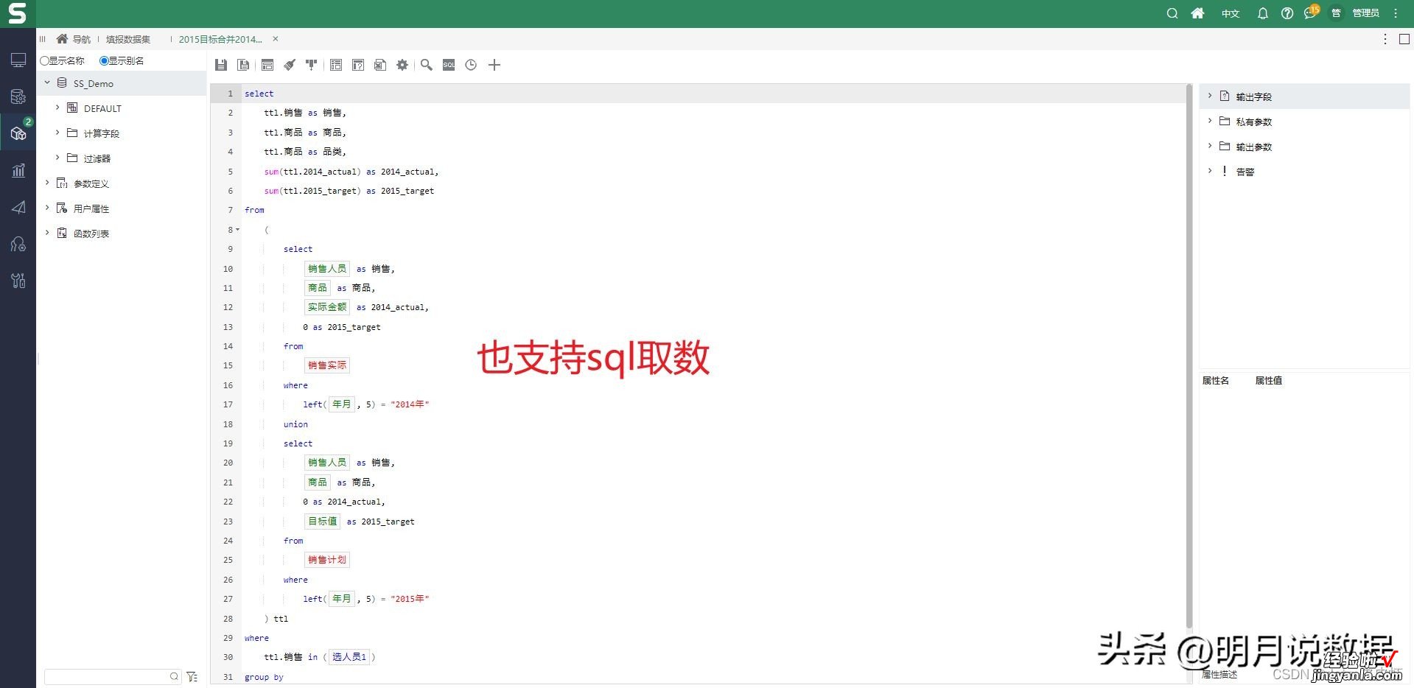
Task: Click the Save icon in the editor toolbar
Action: 221,65
